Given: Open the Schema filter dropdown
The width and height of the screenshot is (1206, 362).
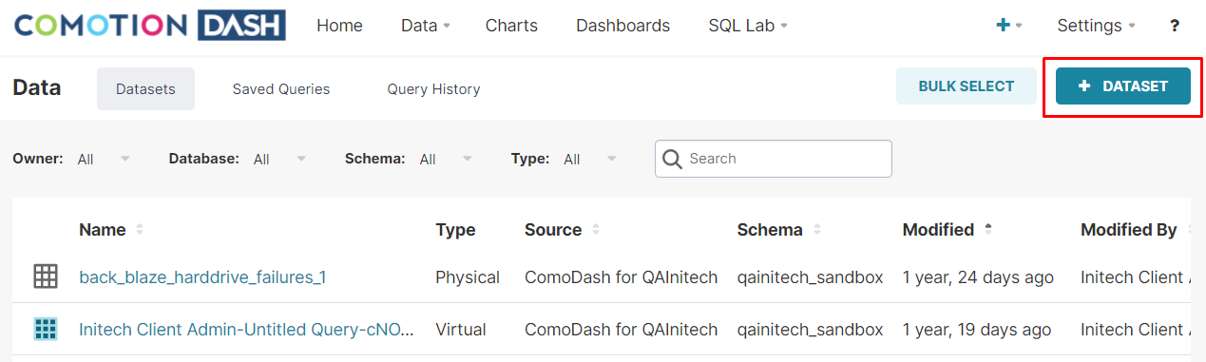Looking at the screenshot, I should point(446,159).
